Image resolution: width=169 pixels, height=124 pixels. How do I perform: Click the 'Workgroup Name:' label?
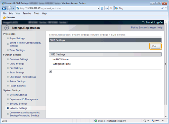[x=62, y=64]
